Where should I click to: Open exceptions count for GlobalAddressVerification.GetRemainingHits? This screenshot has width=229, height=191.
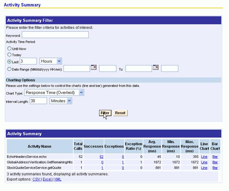[x=123, y=162]
